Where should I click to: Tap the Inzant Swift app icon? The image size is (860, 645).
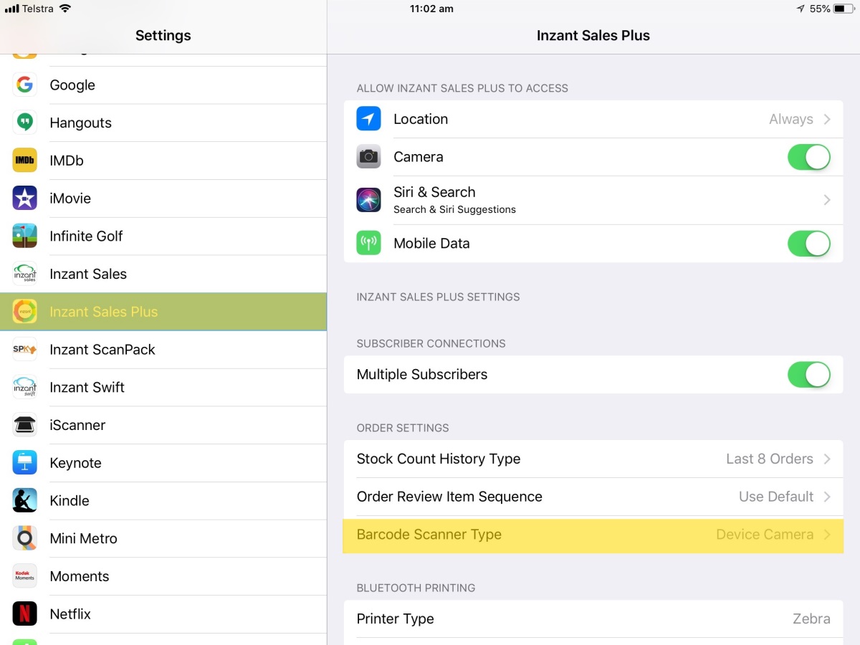(25, 387)
